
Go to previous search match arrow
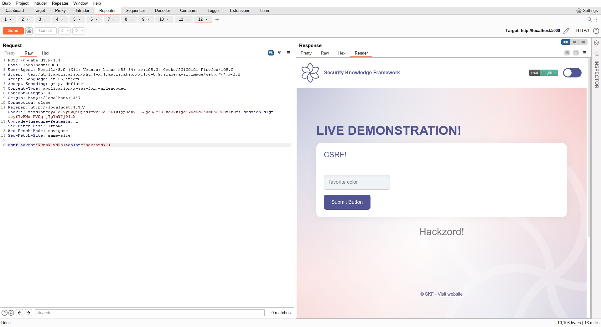(x=19, y=313)
